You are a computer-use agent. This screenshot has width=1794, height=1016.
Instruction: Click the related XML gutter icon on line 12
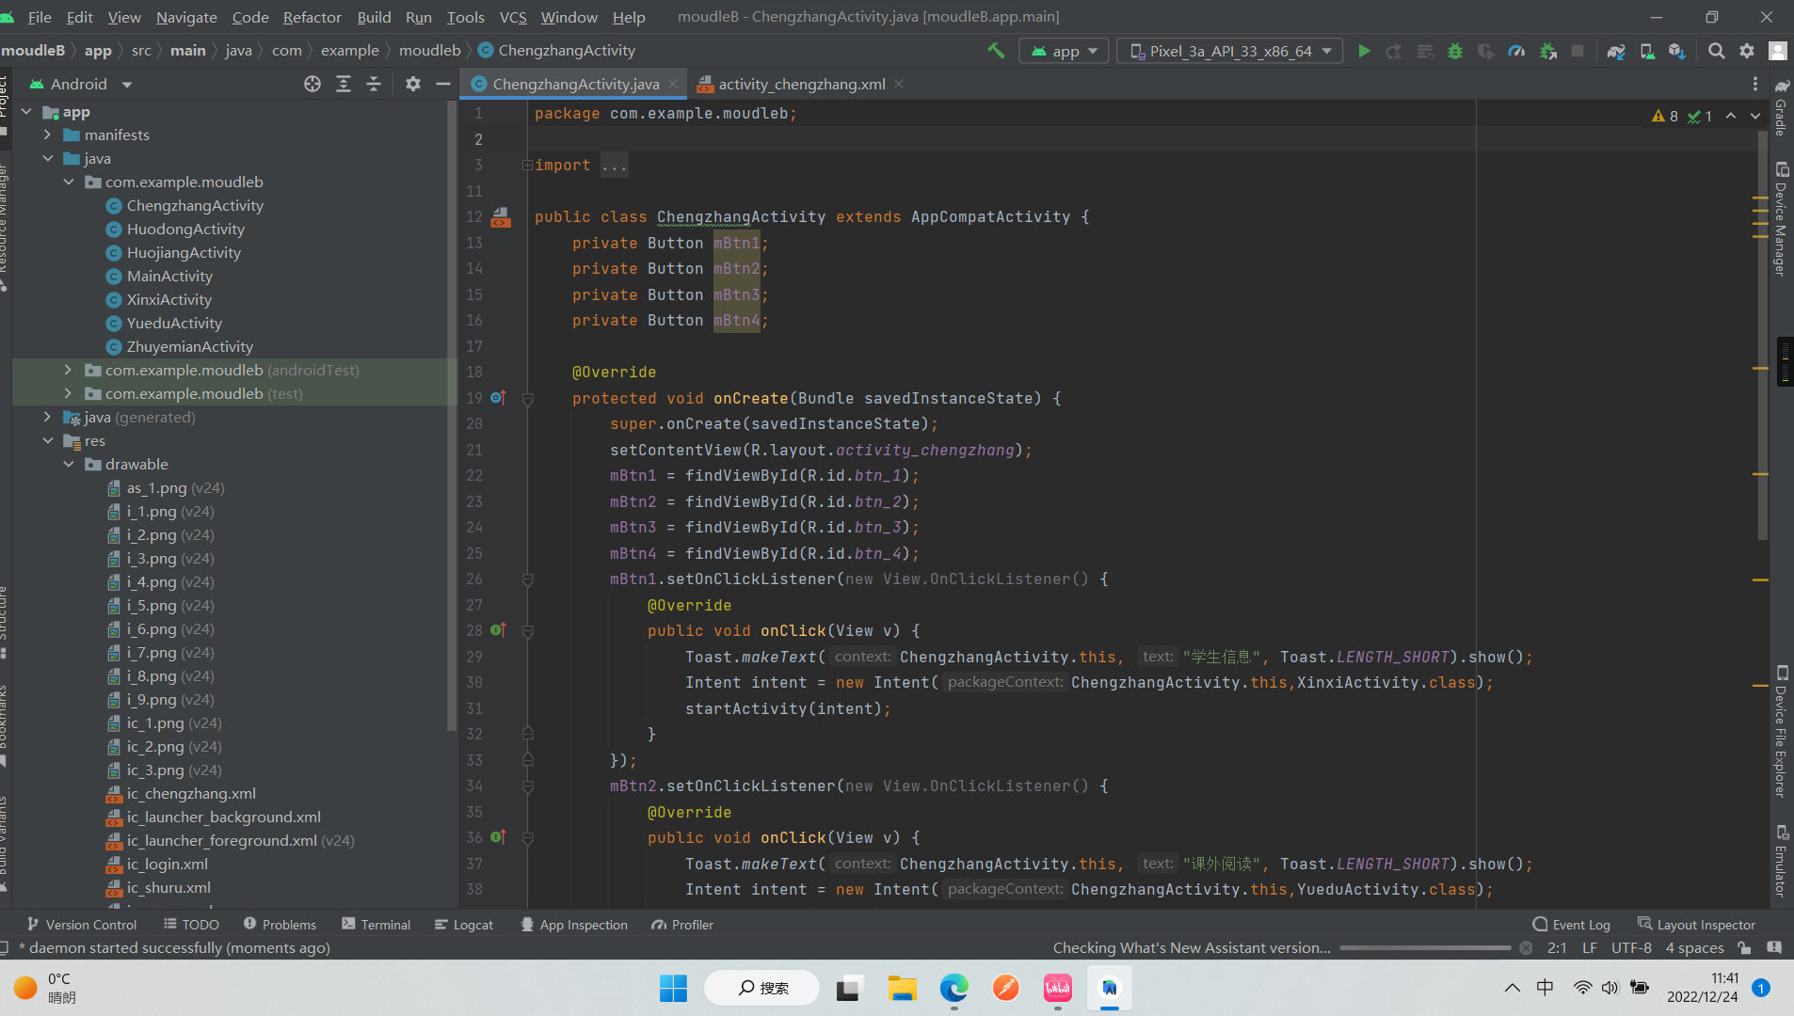point(501,217)
